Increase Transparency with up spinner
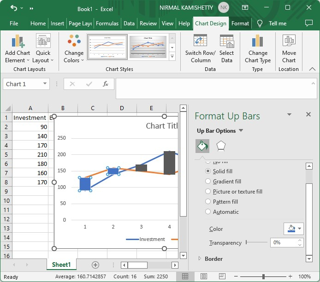Viewport: 320px width, 282px height. [300, 241]
